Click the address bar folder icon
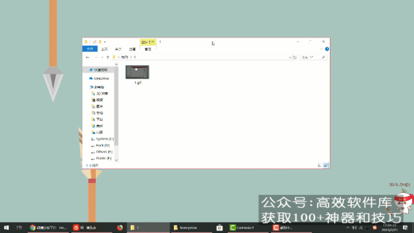The width and height of the screenshot is (414, 233). [114, 57]
